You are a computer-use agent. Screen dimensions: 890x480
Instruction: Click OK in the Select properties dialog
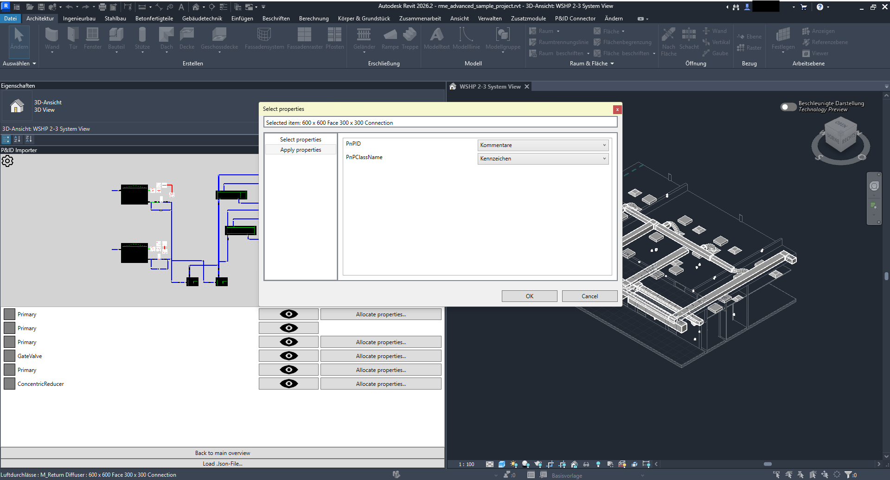pyautogui.click(x=529, y=296)
